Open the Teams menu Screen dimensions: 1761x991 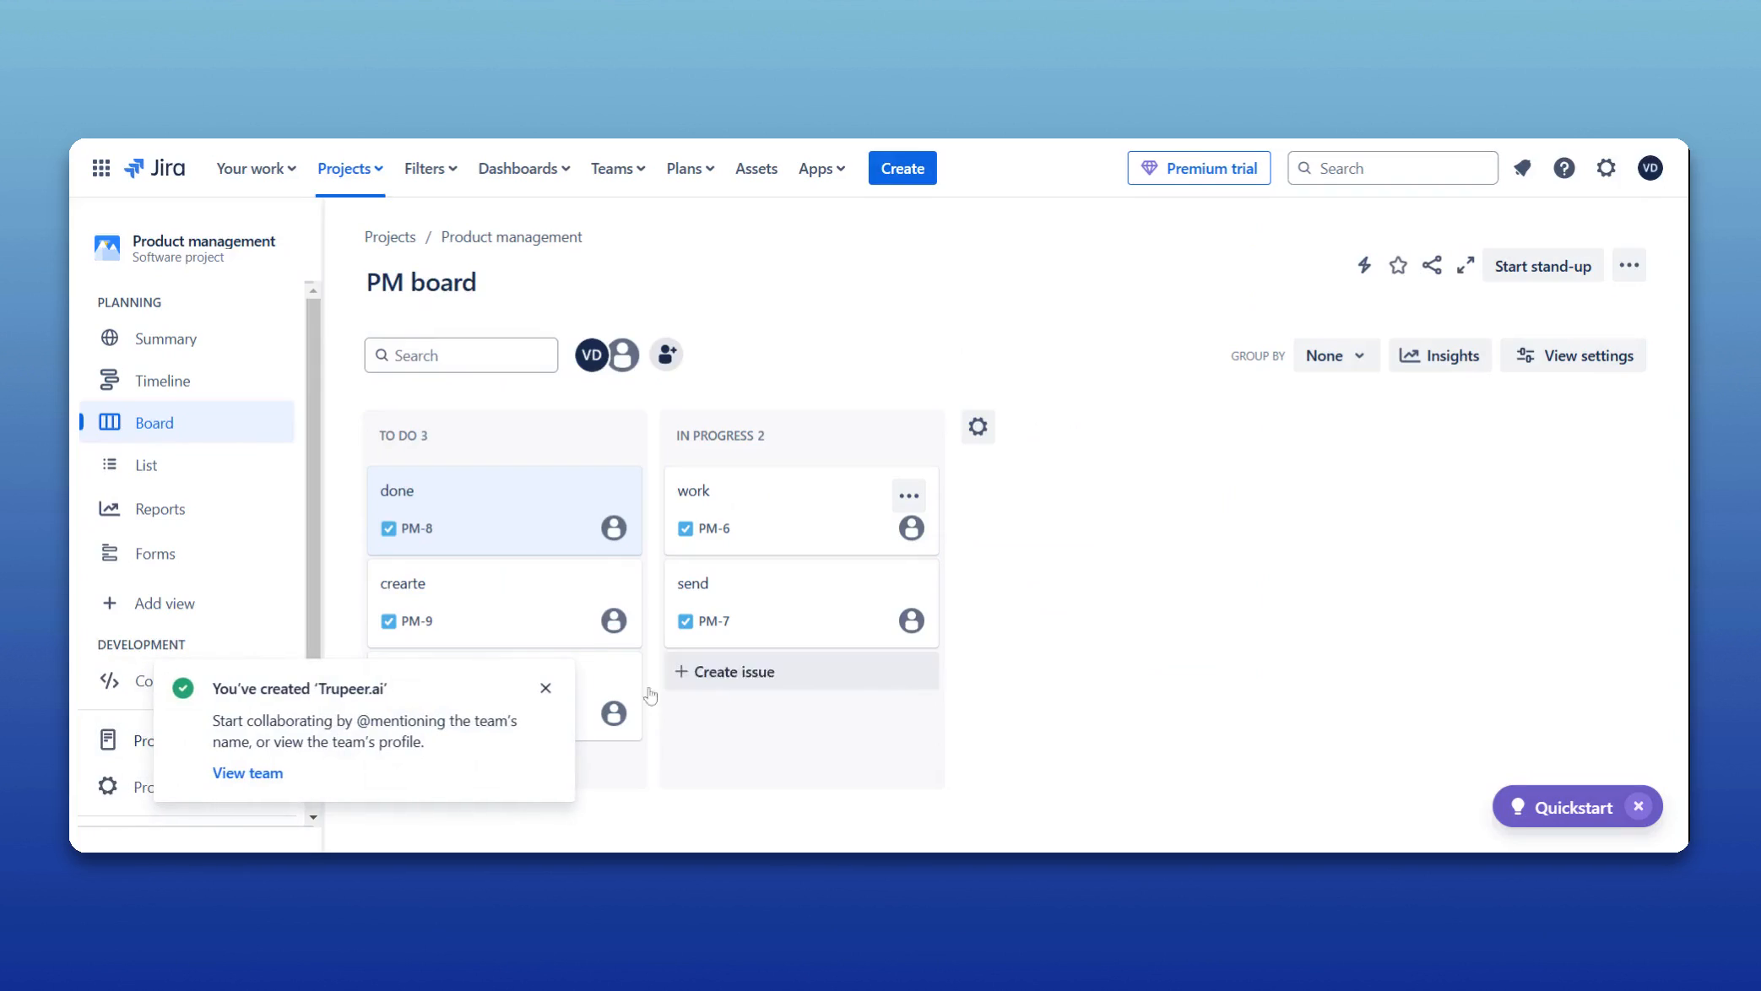617,168
